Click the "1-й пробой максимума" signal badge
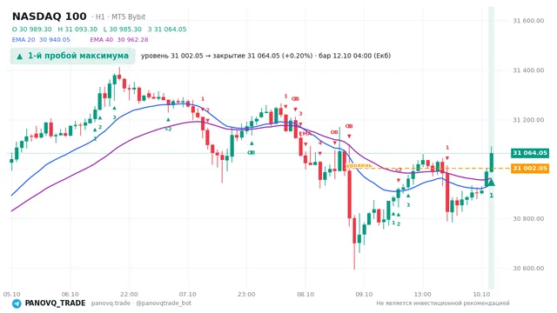The width and height of the screenshot is (557, 313). (73, 56)
